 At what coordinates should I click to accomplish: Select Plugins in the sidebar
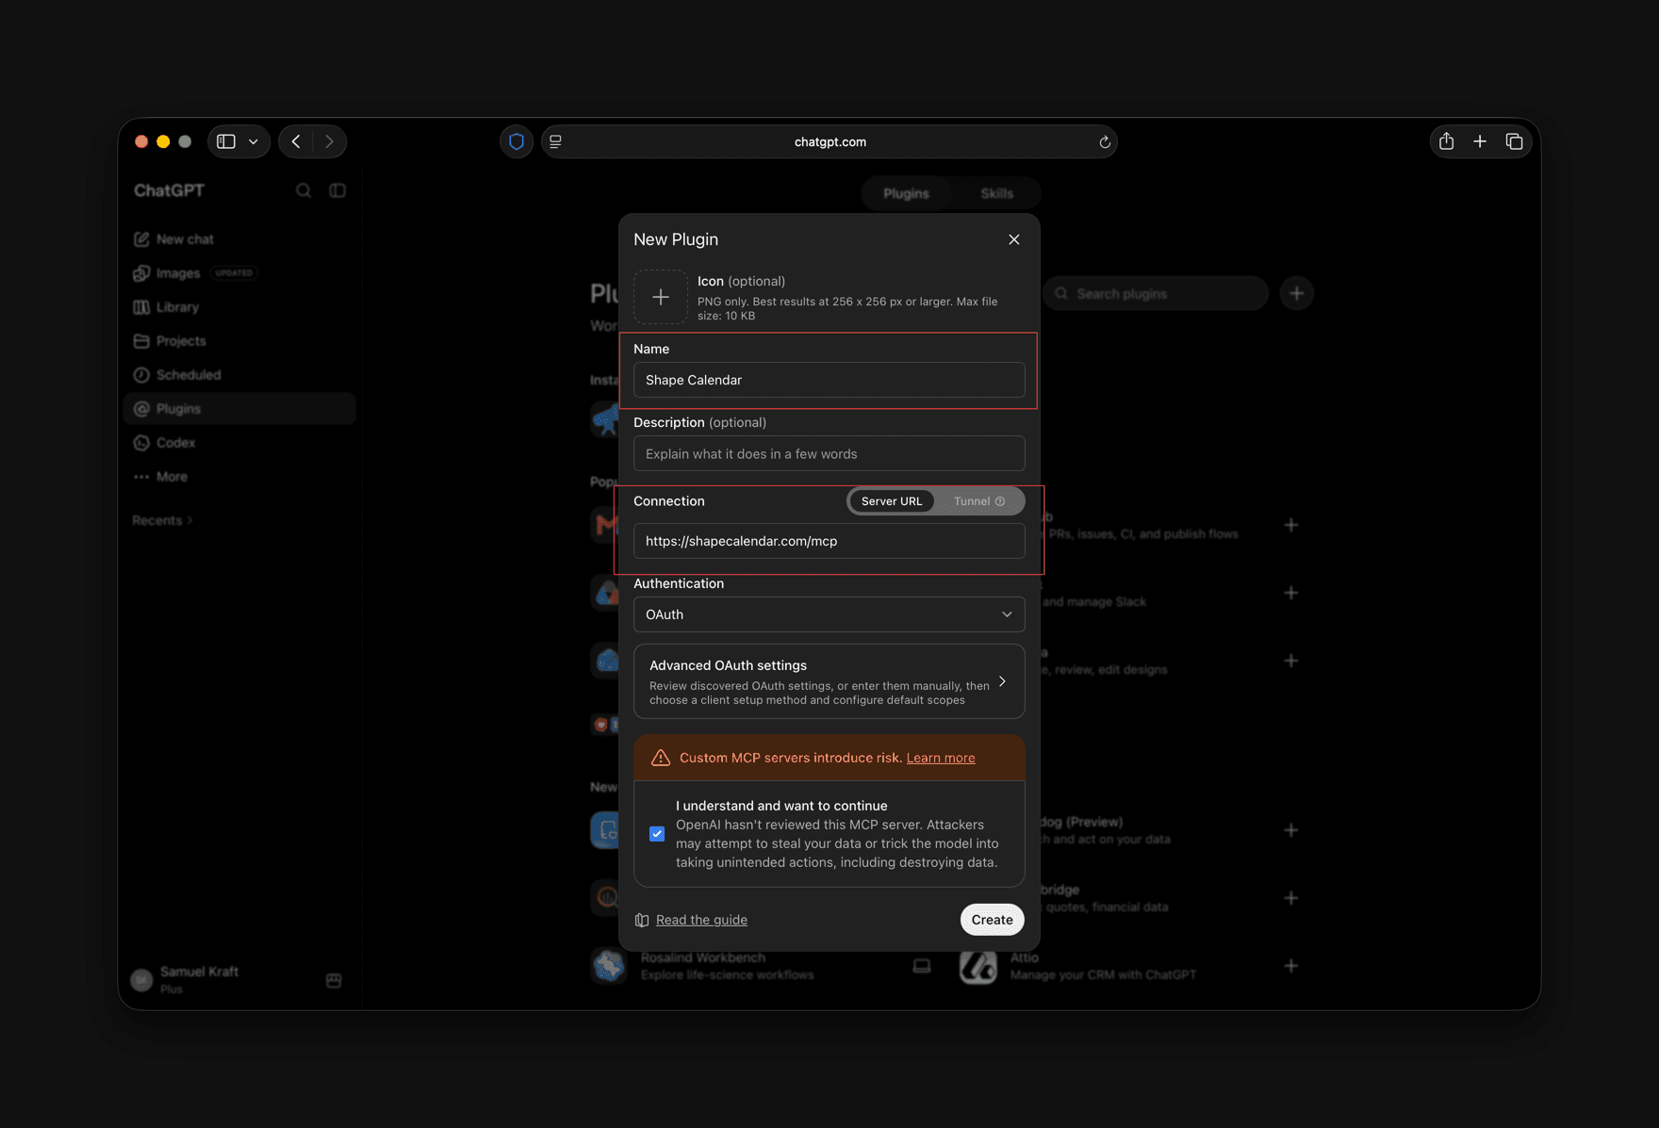[x=239, y=409]
